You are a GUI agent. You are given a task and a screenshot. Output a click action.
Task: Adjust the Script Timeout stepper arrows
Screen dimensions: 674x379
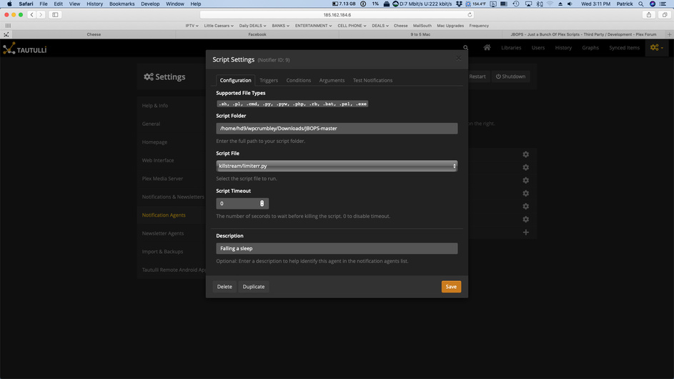[262, 204]
